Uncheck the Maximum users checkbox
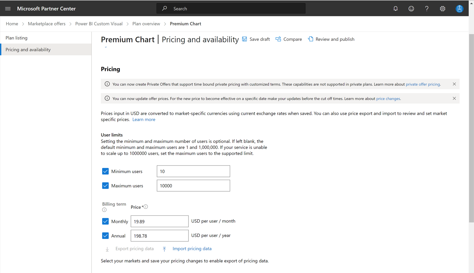Image resolution: width=474 pixels, height=273 pixels. click(105, 185)
